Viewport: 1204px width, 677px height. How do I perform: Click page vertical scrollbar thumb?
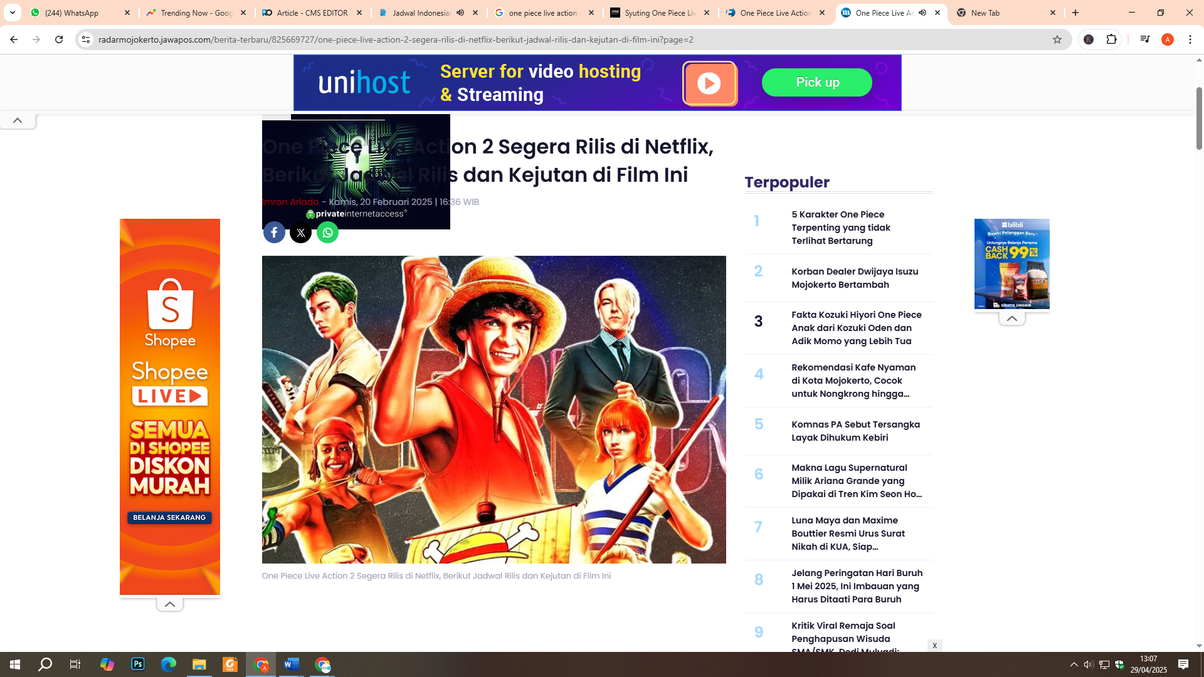click(x=1199, y=118)
